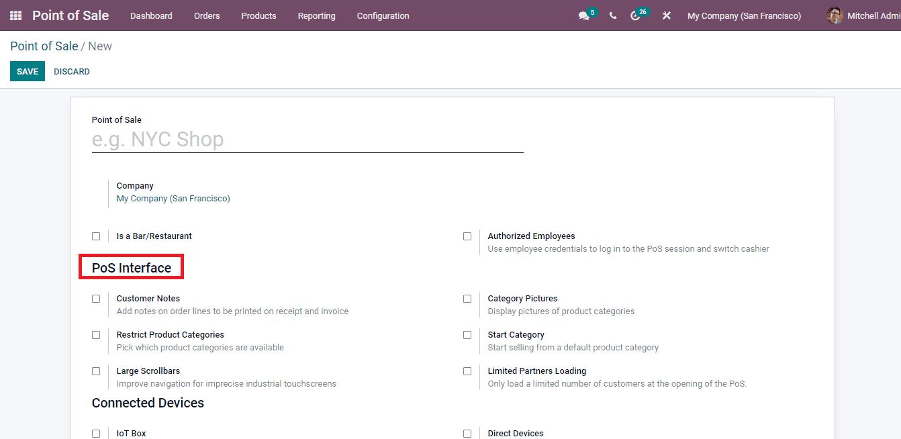Click the phone call icon
This screenshot has width=901, height=439.
click(612, 15)
